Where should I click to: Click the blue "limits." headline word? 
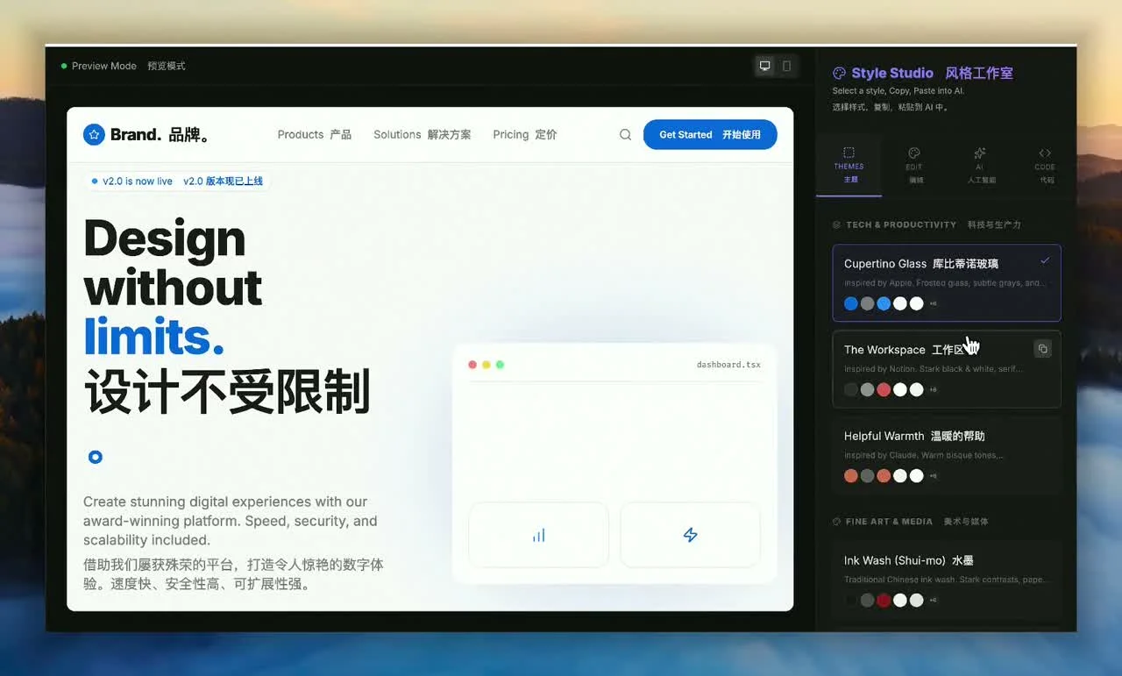pos(154,336)
